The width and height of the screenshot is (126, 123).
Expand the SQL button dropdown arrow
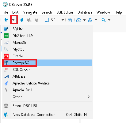pos(63,20)
